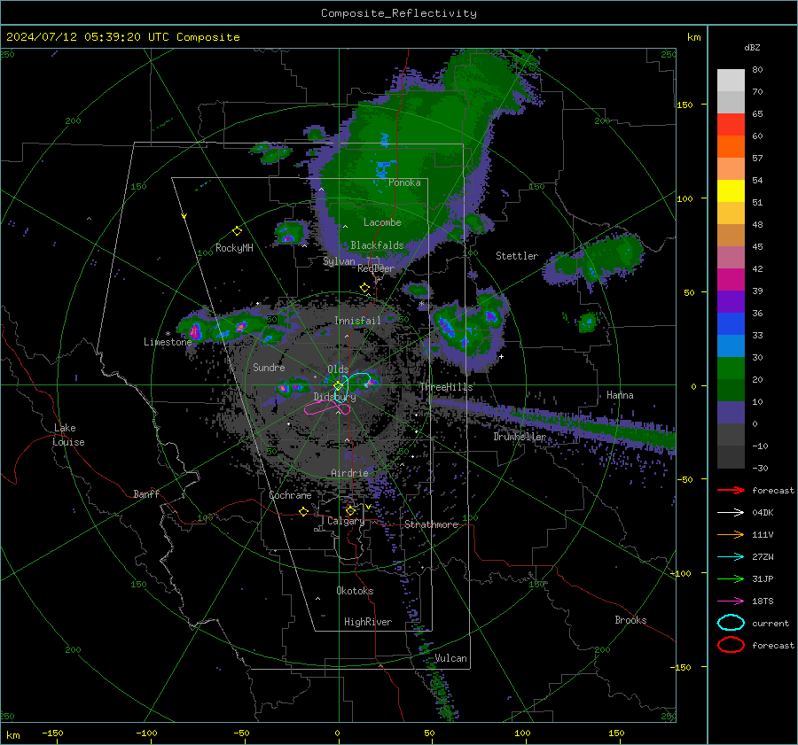Click the white asterisk marker above Limestone
The height and width of the screenshot is (745, 798).
168,334
